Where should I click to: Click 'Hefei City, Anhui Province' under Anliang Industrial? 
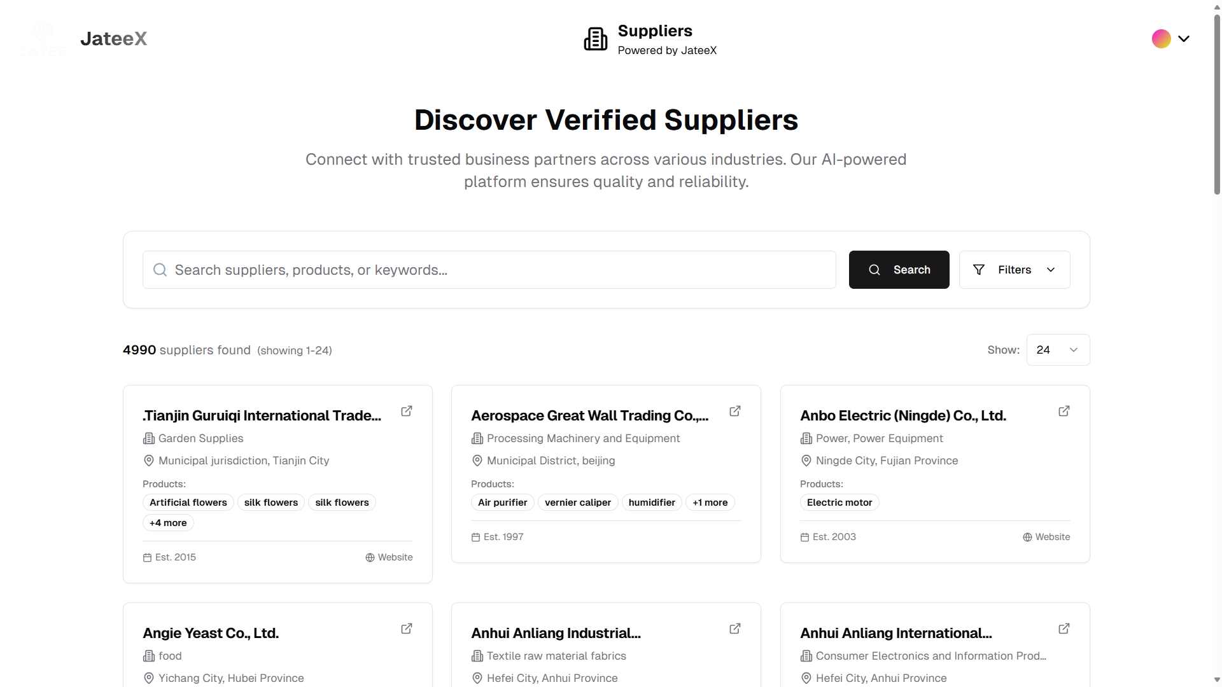click(x=552, y=678)
